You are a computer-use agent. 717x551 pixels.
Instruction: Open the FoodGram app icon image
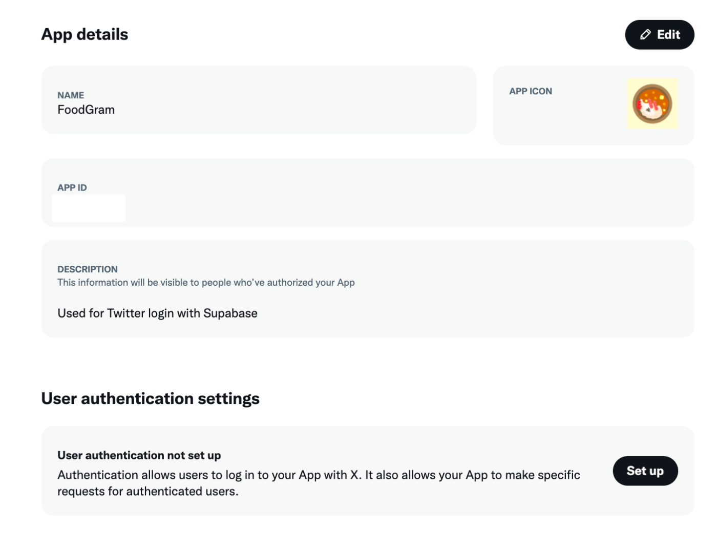coord(652,103)
